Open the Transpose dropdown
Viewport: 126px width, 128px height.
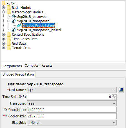click(x=72, y=103)
